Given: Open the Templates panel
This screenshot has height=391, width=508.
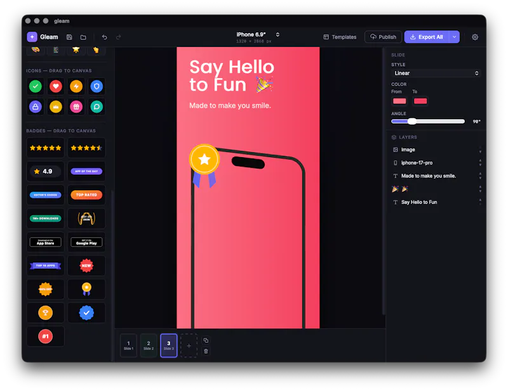Looking at the screenshot, I should coord(340,37).
